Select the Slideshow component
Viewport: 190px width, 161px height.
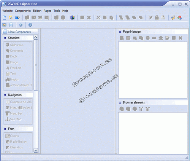click(14, 45)
